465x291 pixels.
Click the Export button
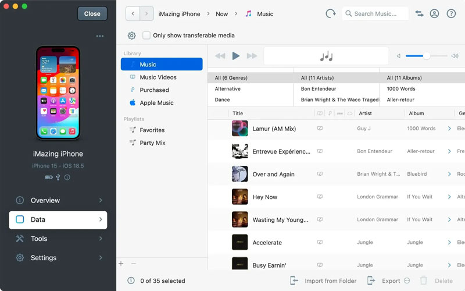click(x=384, y=281)
